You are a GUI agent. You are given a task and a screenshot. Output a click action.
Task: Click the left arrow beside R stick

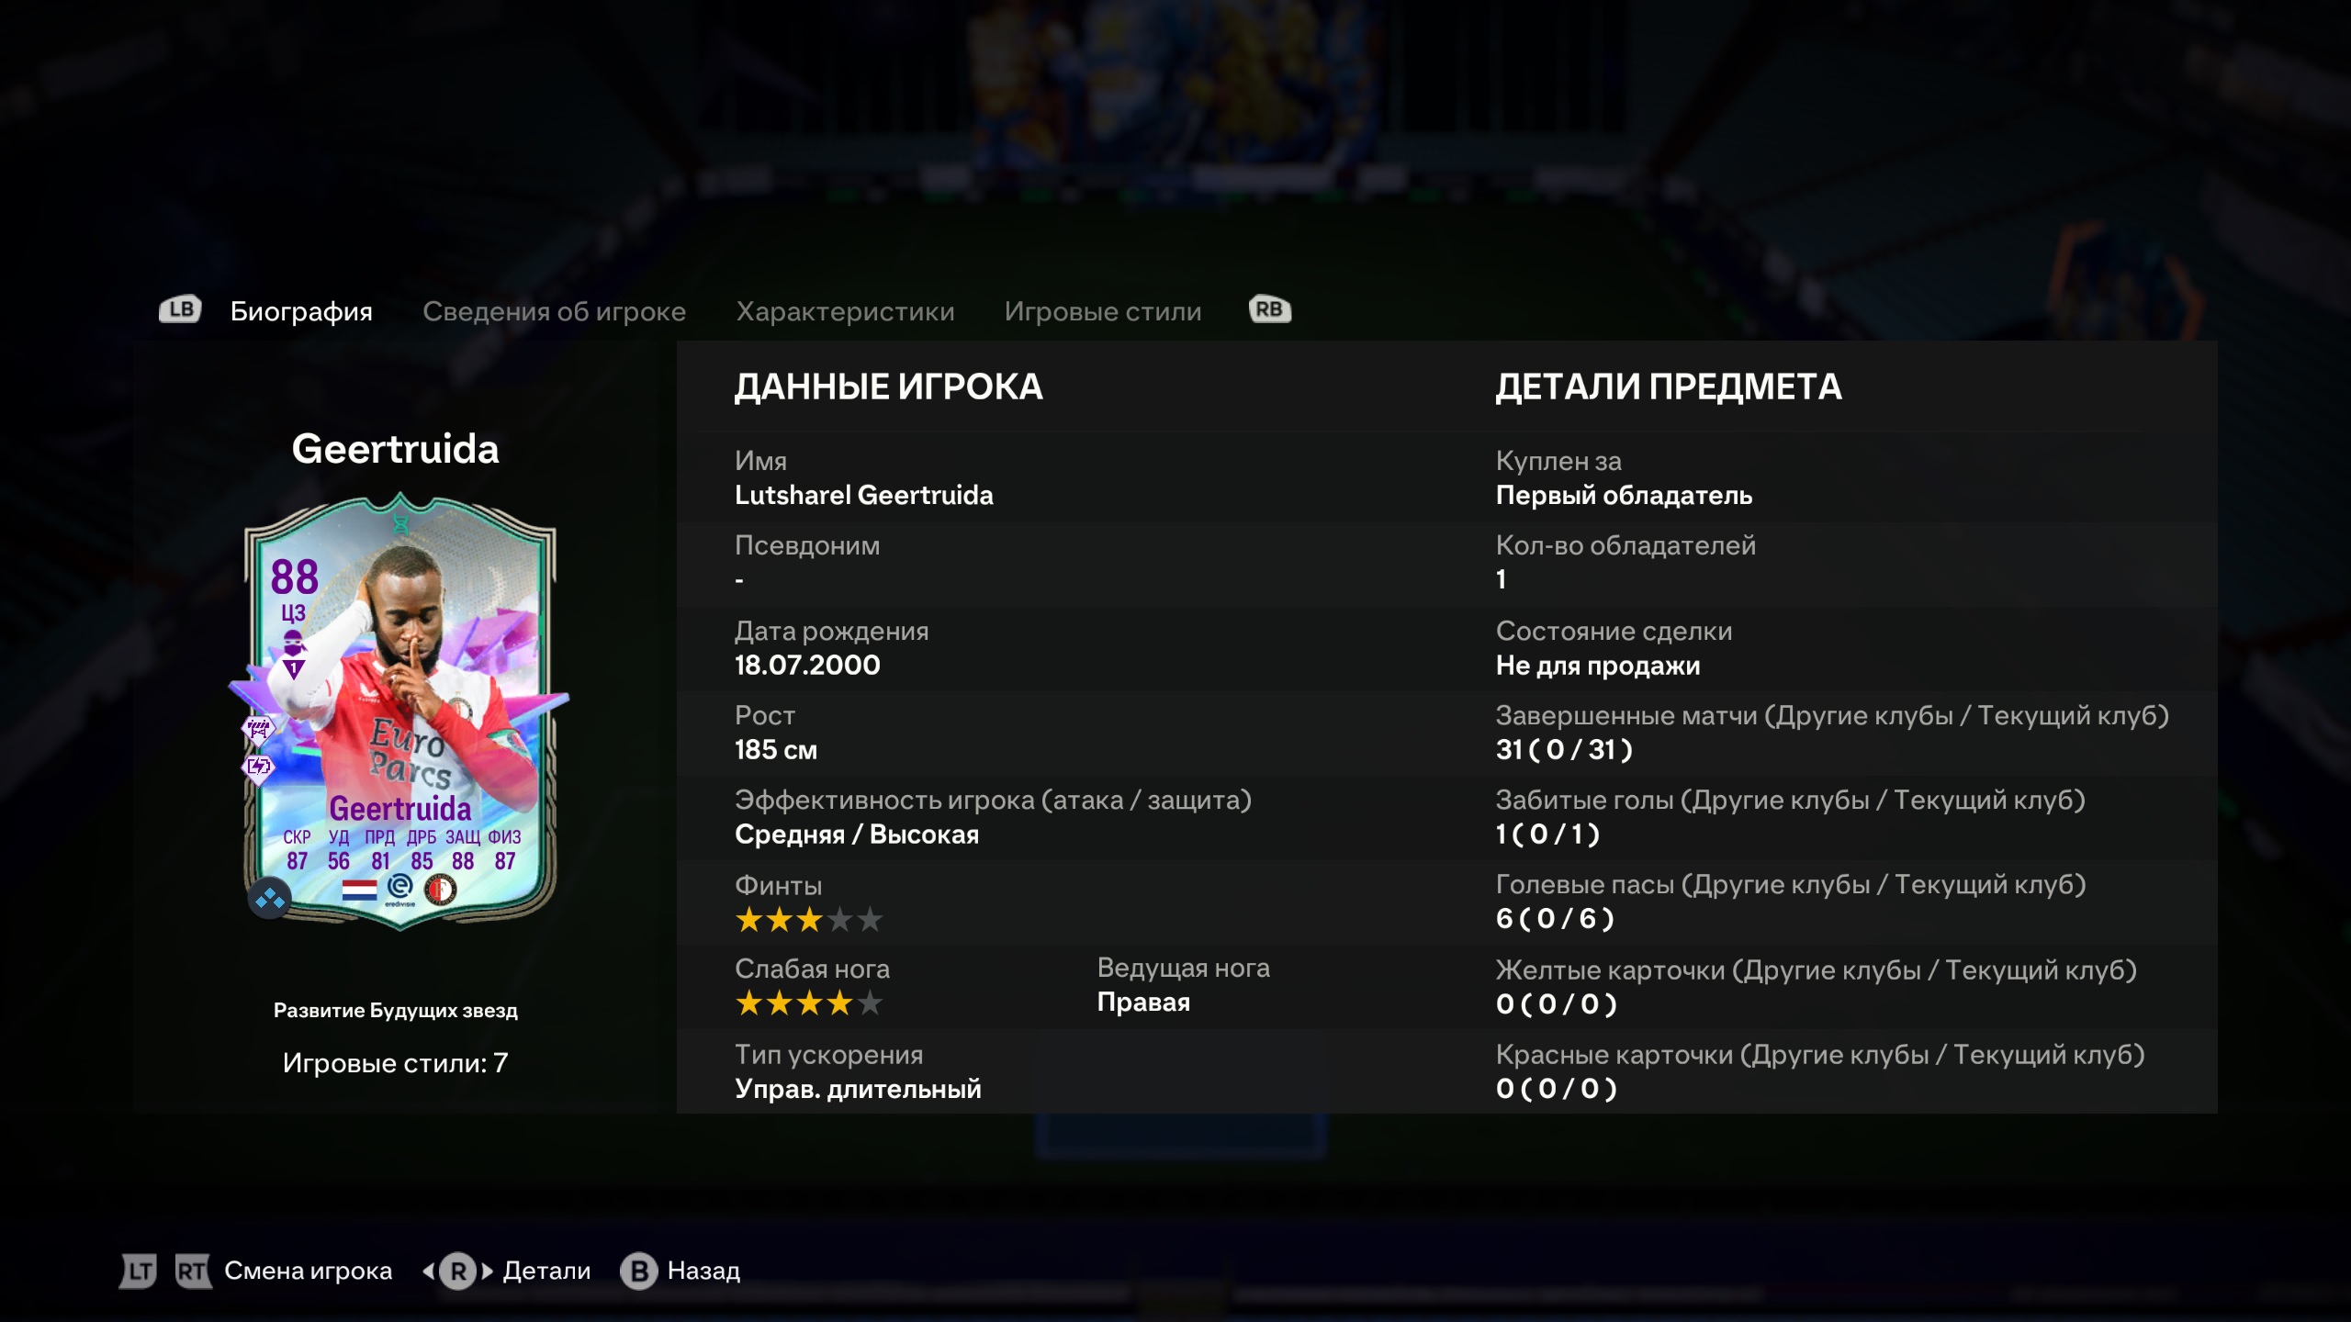428,1272
